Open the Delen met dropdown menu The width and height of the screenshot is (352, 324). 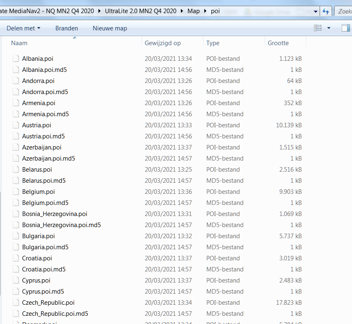coord(23,28)
